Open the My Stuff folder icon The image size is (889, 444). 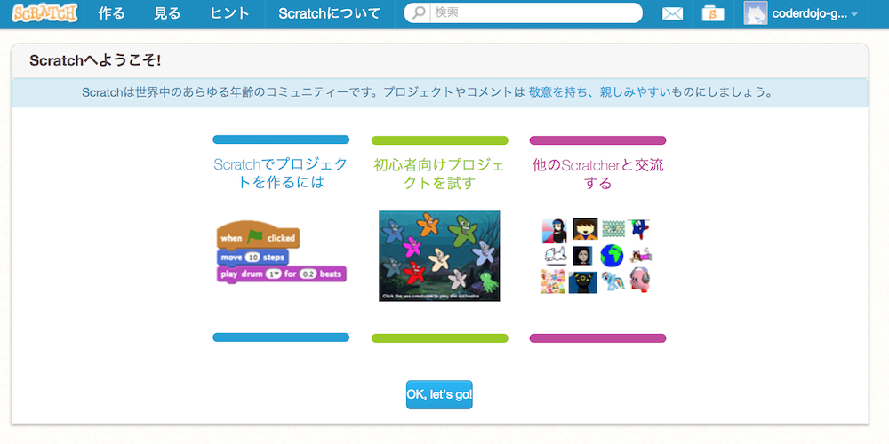[x=713, y=13]
